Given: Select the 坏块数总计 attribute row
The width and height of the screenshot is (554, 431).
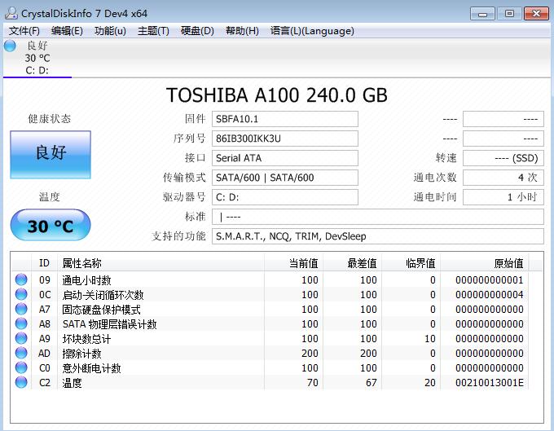Looking at the screenshot, I should coord(270,338).
